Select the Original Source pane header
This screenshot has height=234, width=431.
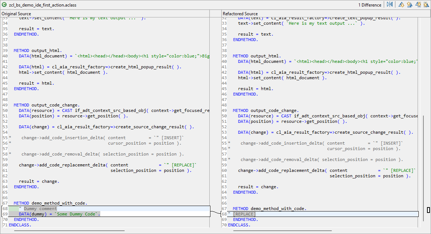click(16, 13)
